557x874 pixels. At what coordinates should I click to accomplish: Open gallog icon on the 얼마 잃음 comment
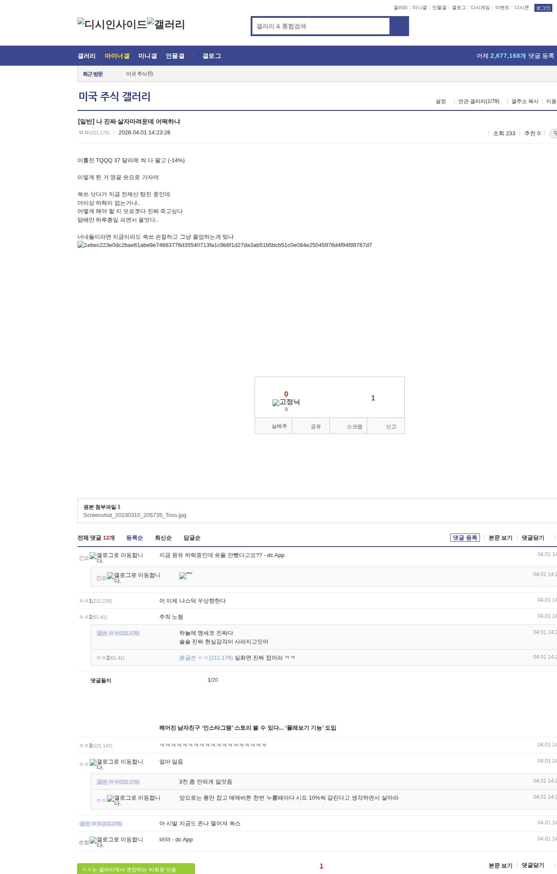coord(116,764)
